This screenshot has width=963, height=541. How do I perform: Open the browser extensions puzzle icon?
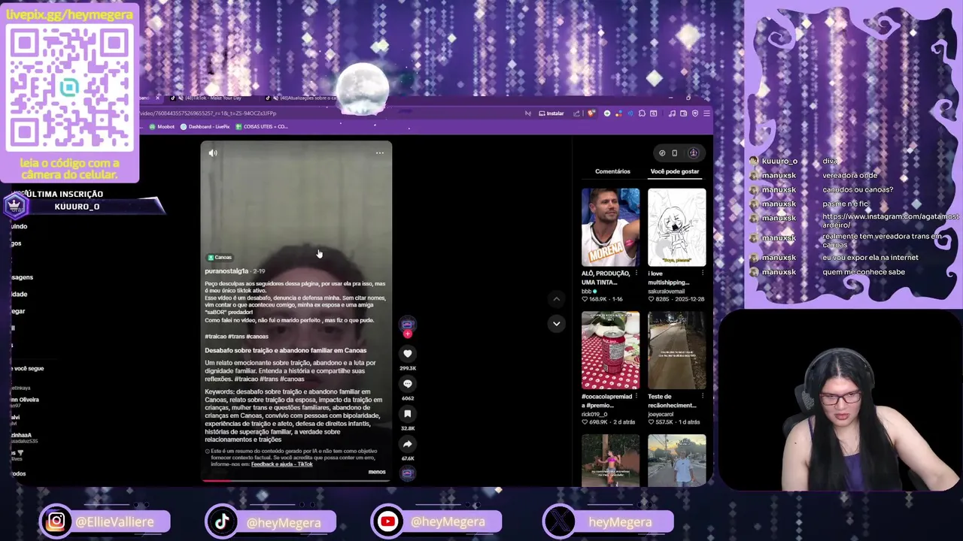click(x=642, y=113)
